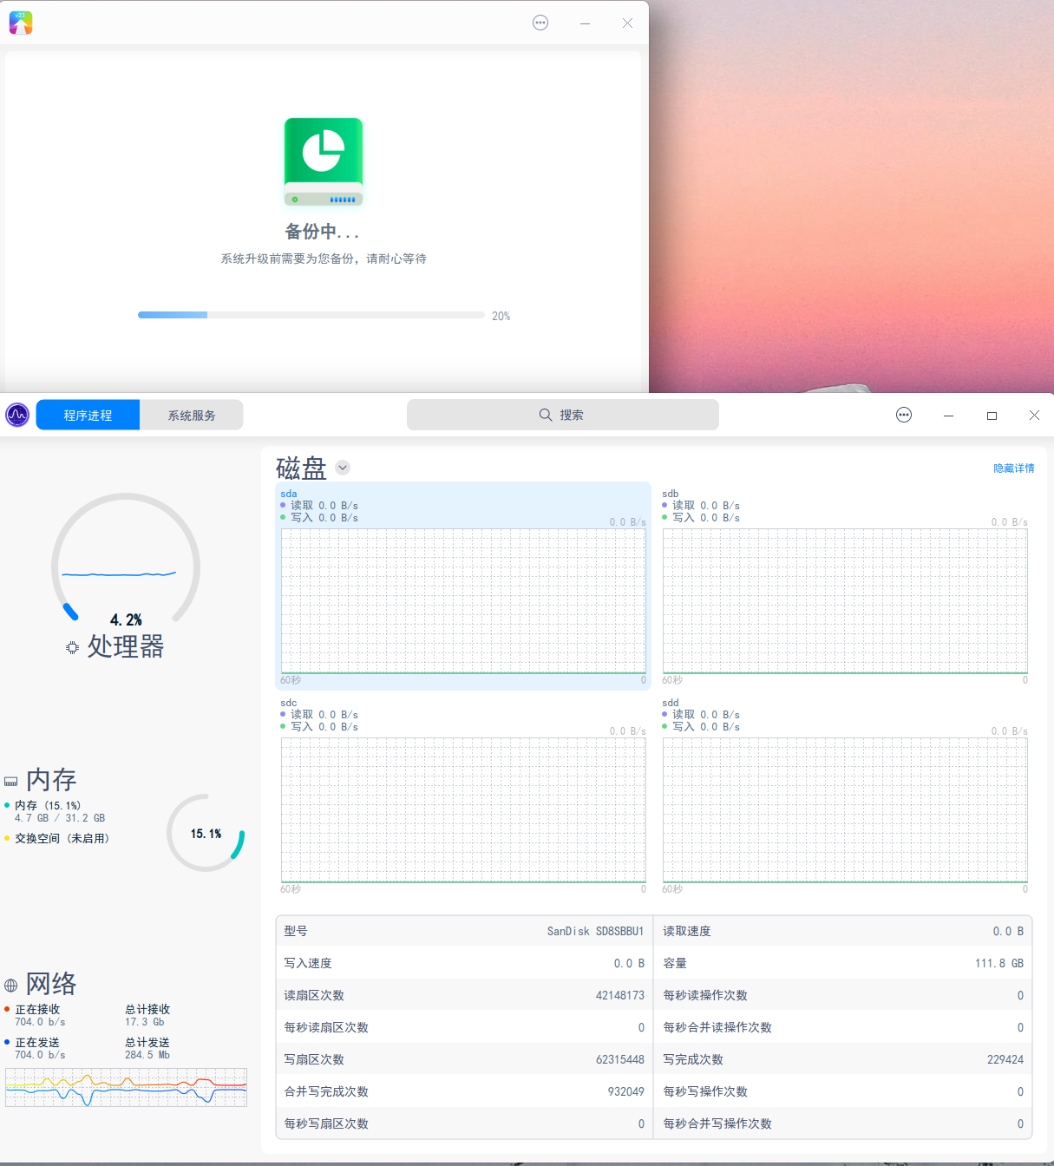Switch to the 程序进程 tab
Viewport: 1054px width, 1166px height.
coord(87,415)
